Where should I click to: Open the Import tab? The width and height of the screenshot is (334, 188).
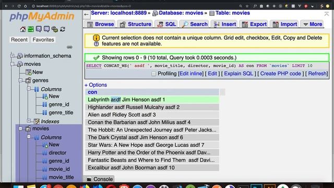click(284, 24)
